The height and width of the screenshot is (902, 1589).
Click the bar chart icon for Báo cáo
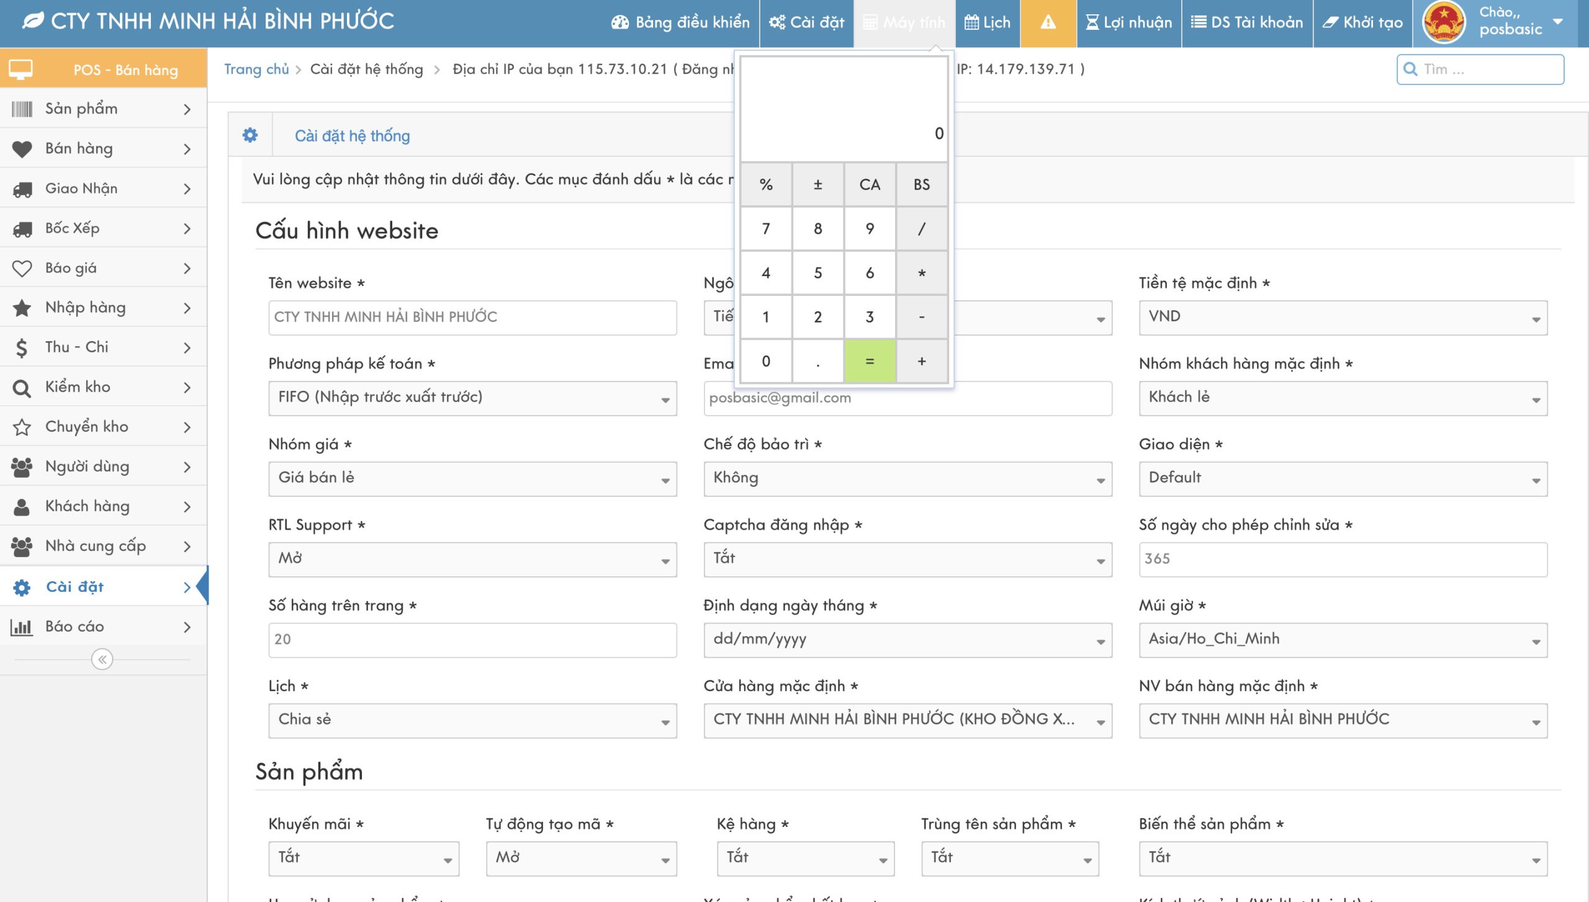pyautogui.click(x=22, y=627)
